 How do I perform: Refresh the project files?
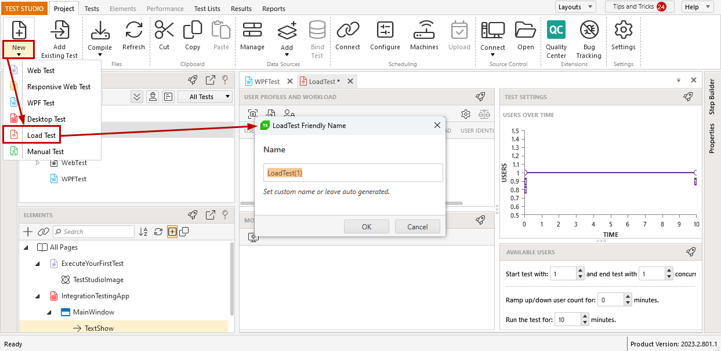click(x=133, y=35)
